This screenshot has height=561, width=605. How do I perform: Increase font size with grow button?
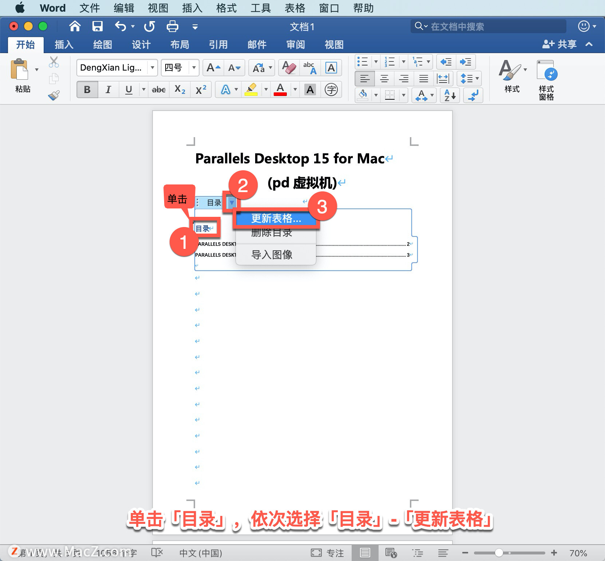(x=213, y=68)
